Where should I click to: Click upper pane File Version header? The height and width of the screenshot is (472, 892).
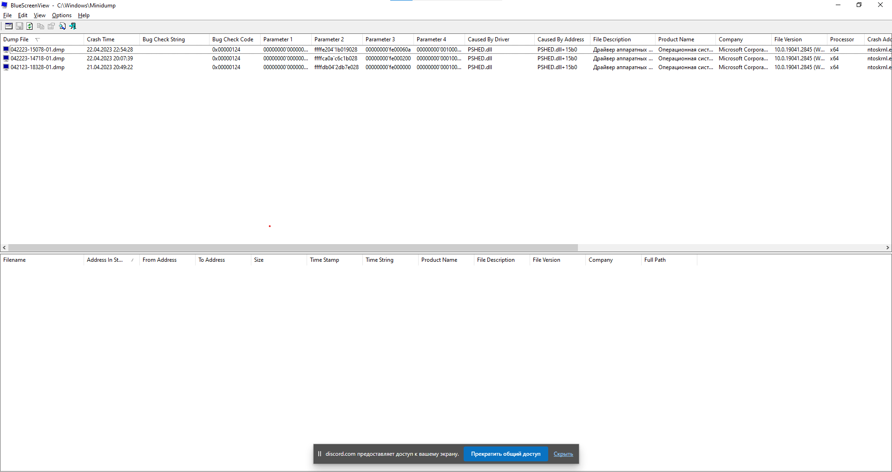[x=799, y=39]
